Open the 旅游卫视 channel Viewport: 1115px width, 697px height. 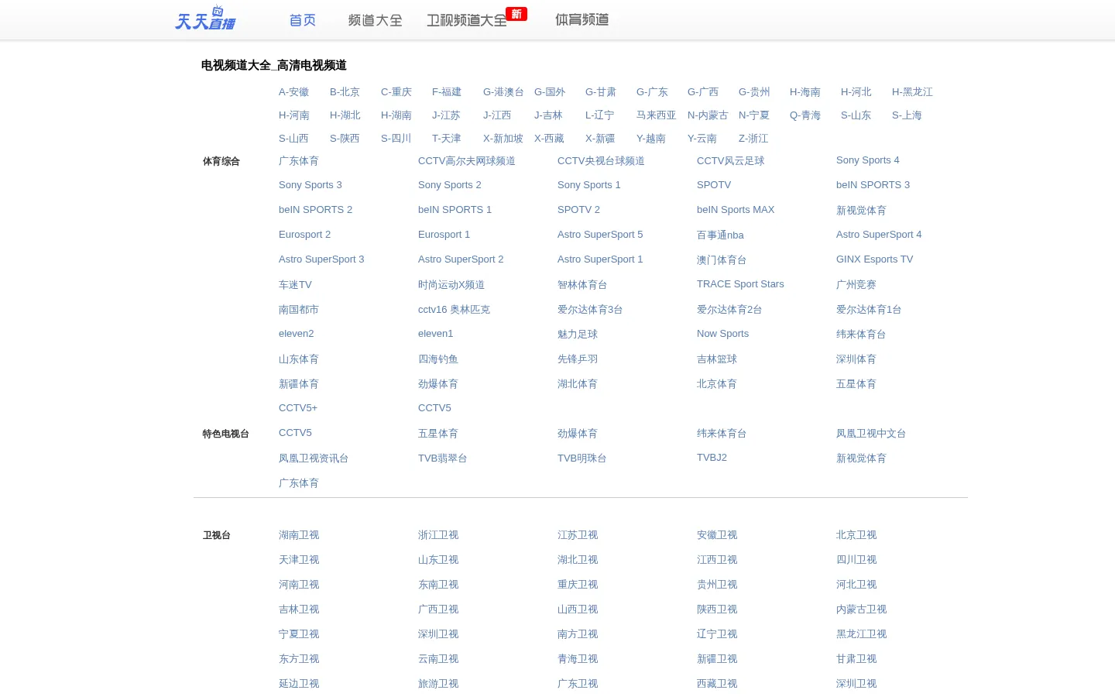(x=438, y=684)
